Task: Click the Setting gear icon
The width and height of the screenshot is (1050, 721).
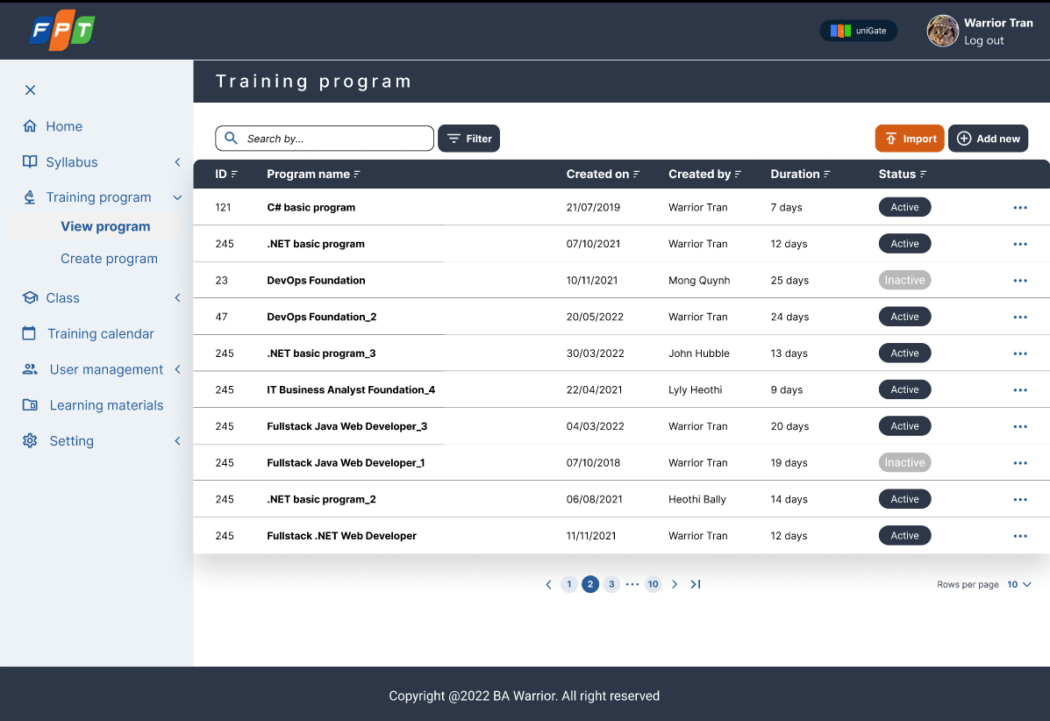Action: click(x=30, y=440)
